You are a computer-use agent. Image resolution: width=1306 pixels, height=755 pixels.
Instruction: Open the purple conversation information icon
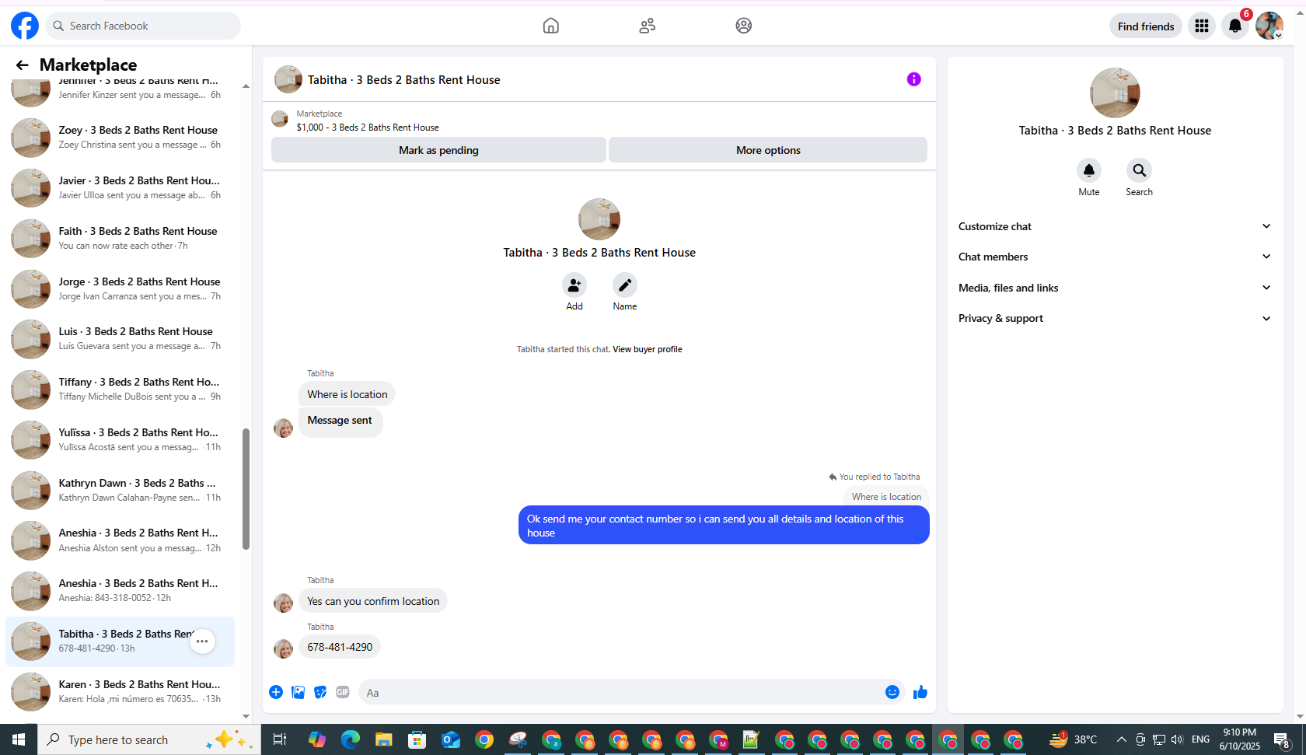click(x=913, y=79)
